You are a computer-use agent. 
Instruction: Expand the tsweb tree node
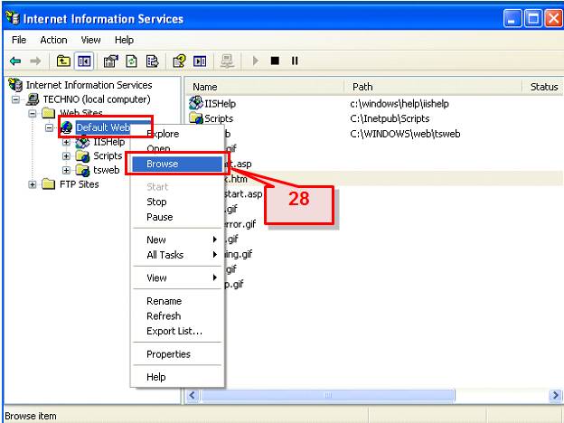click(x=66, y=170)
